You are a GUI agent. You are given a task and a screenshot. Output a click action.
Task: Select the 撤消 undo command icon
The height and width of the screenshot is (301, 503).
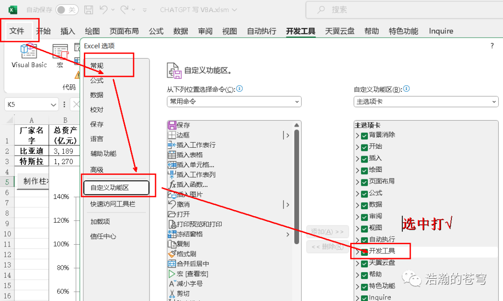pyautogui.click(x=172, y=205)
